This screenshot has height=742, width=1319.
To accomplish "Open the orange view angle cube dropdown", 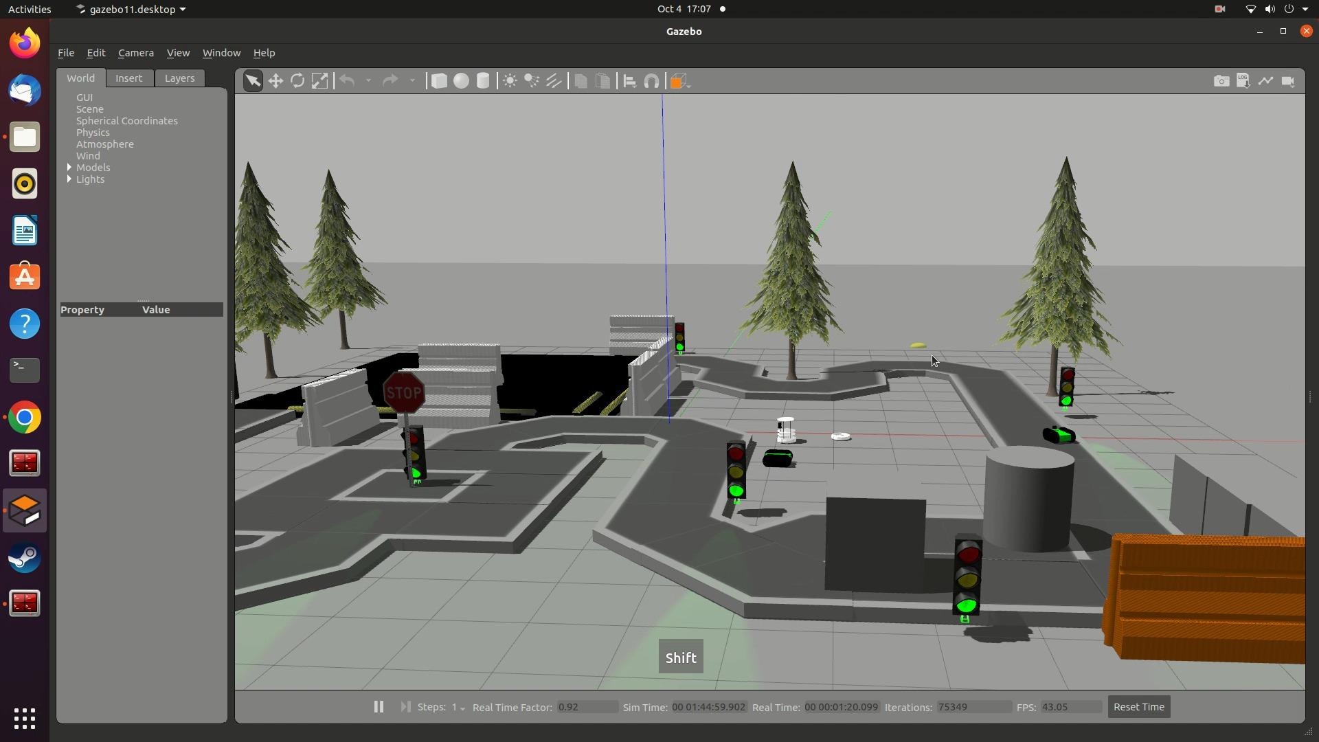I will click(679, 81).
